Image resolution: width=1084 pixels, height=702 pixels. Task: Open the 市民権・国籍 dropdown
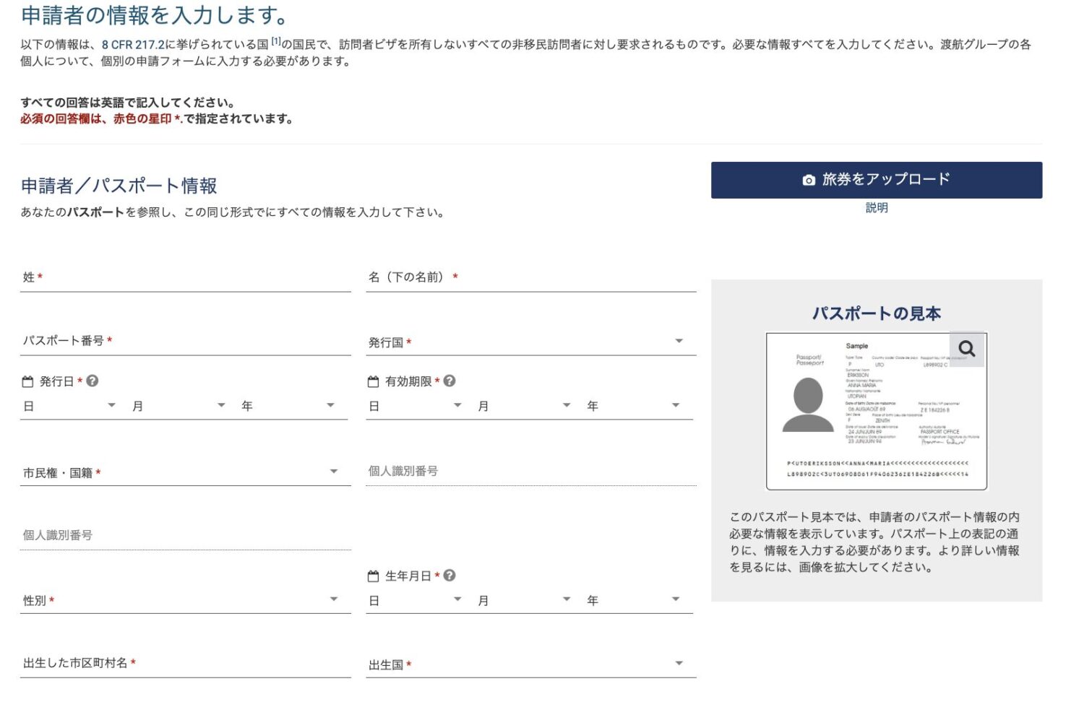[x=185, y=473]
